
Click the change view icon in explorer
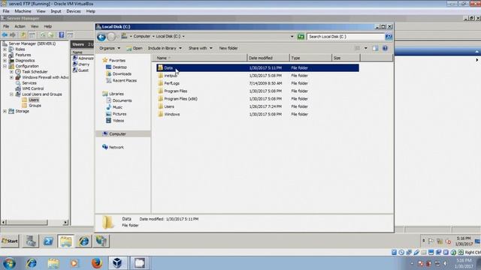(x=358, y=48)
